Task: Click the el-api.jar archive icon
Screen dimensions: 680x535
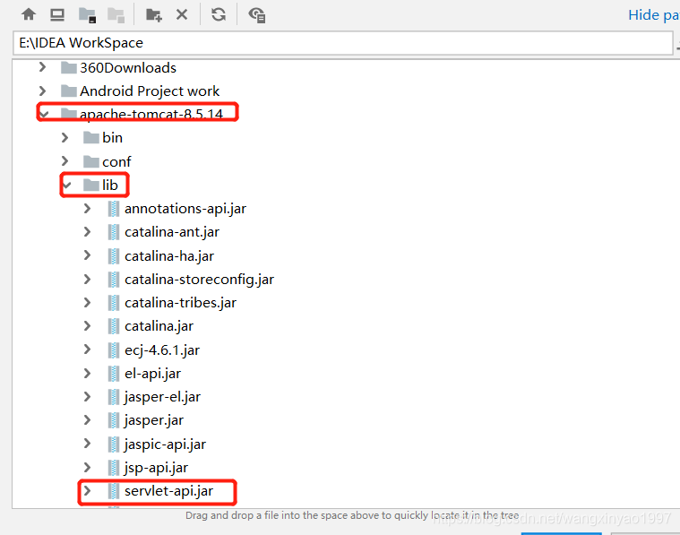Action: [113, 373]
